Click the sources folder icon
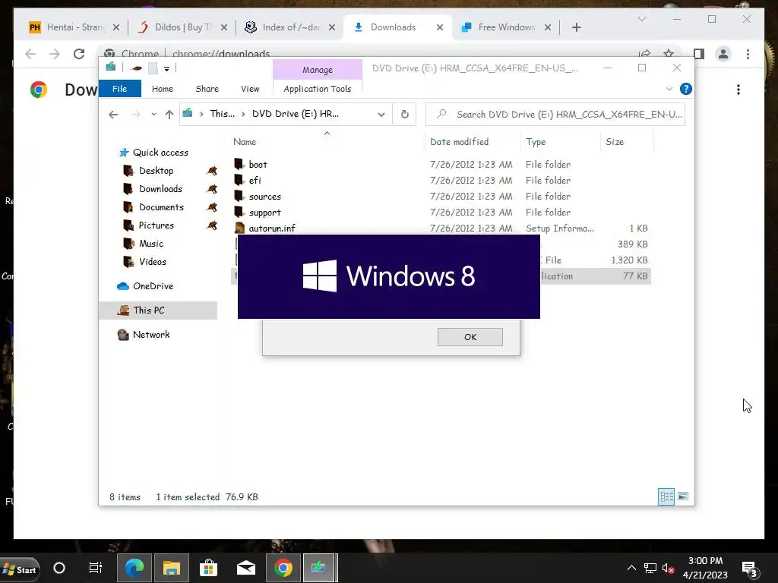 239,196
